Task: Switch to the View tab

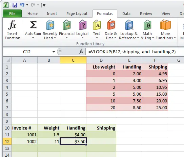Action: [x=166, y=14]
